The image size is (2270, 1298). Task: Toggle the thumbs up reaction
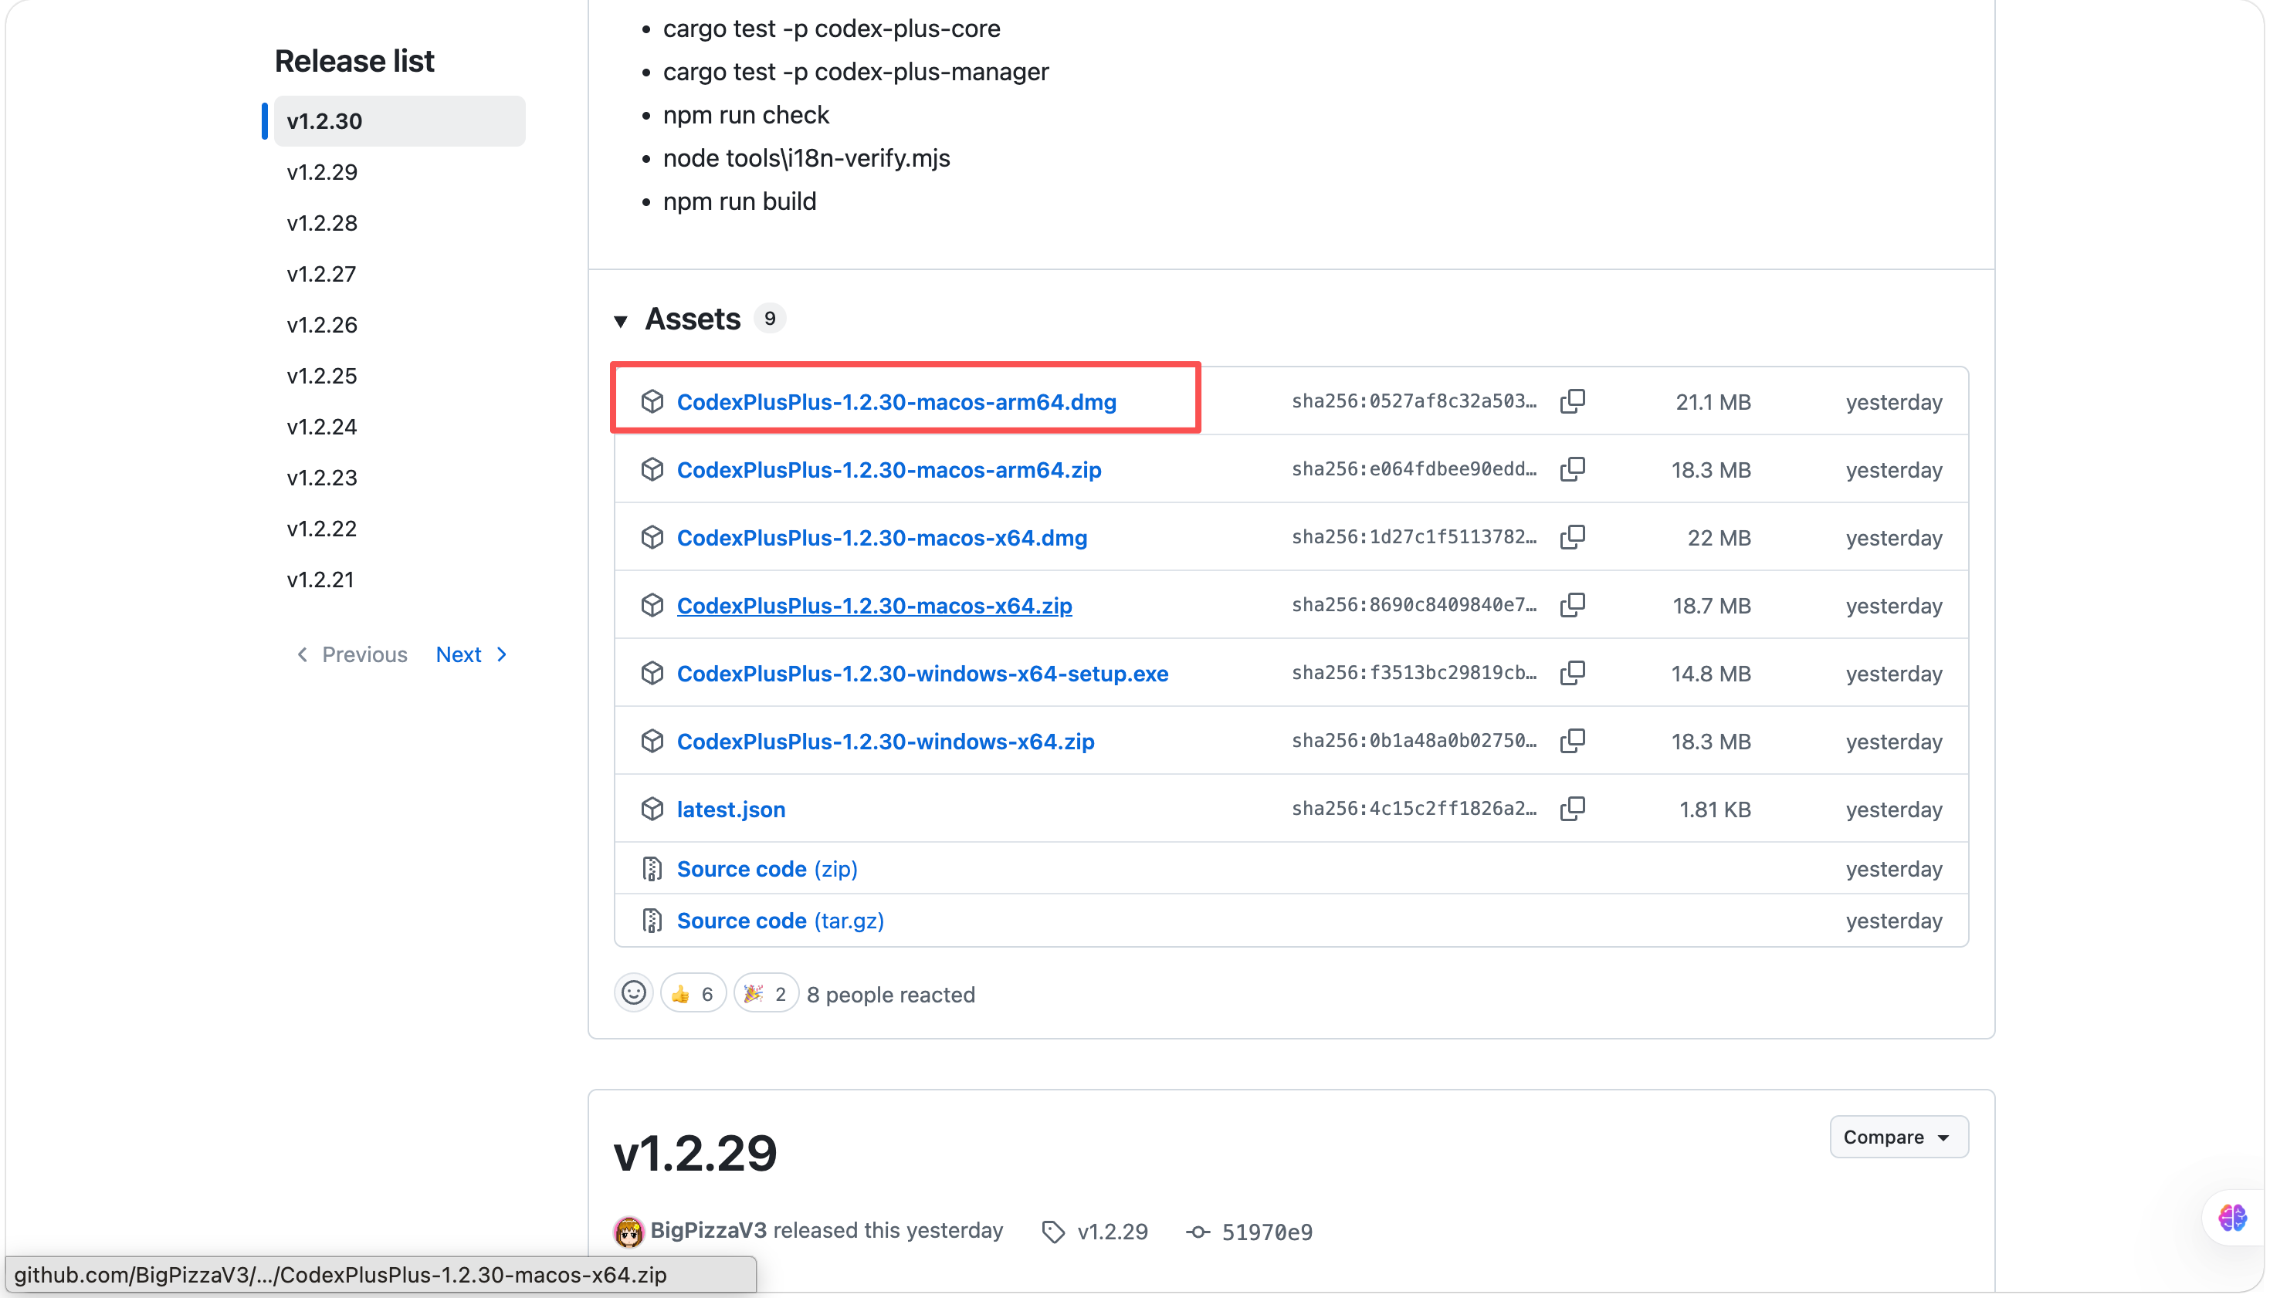point(693,993)
